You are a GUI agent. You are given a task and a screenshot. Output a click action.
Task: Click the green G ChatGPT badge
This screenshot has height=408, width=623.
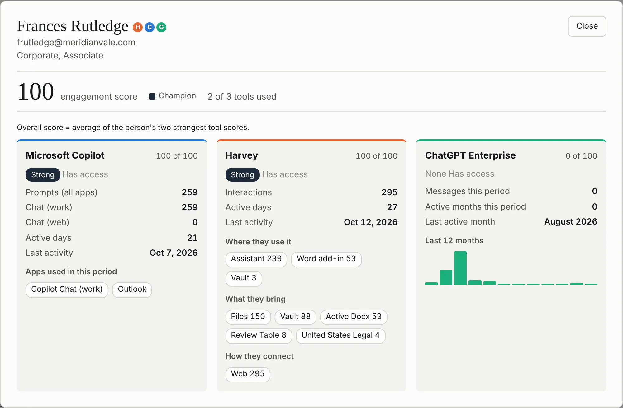161,27
